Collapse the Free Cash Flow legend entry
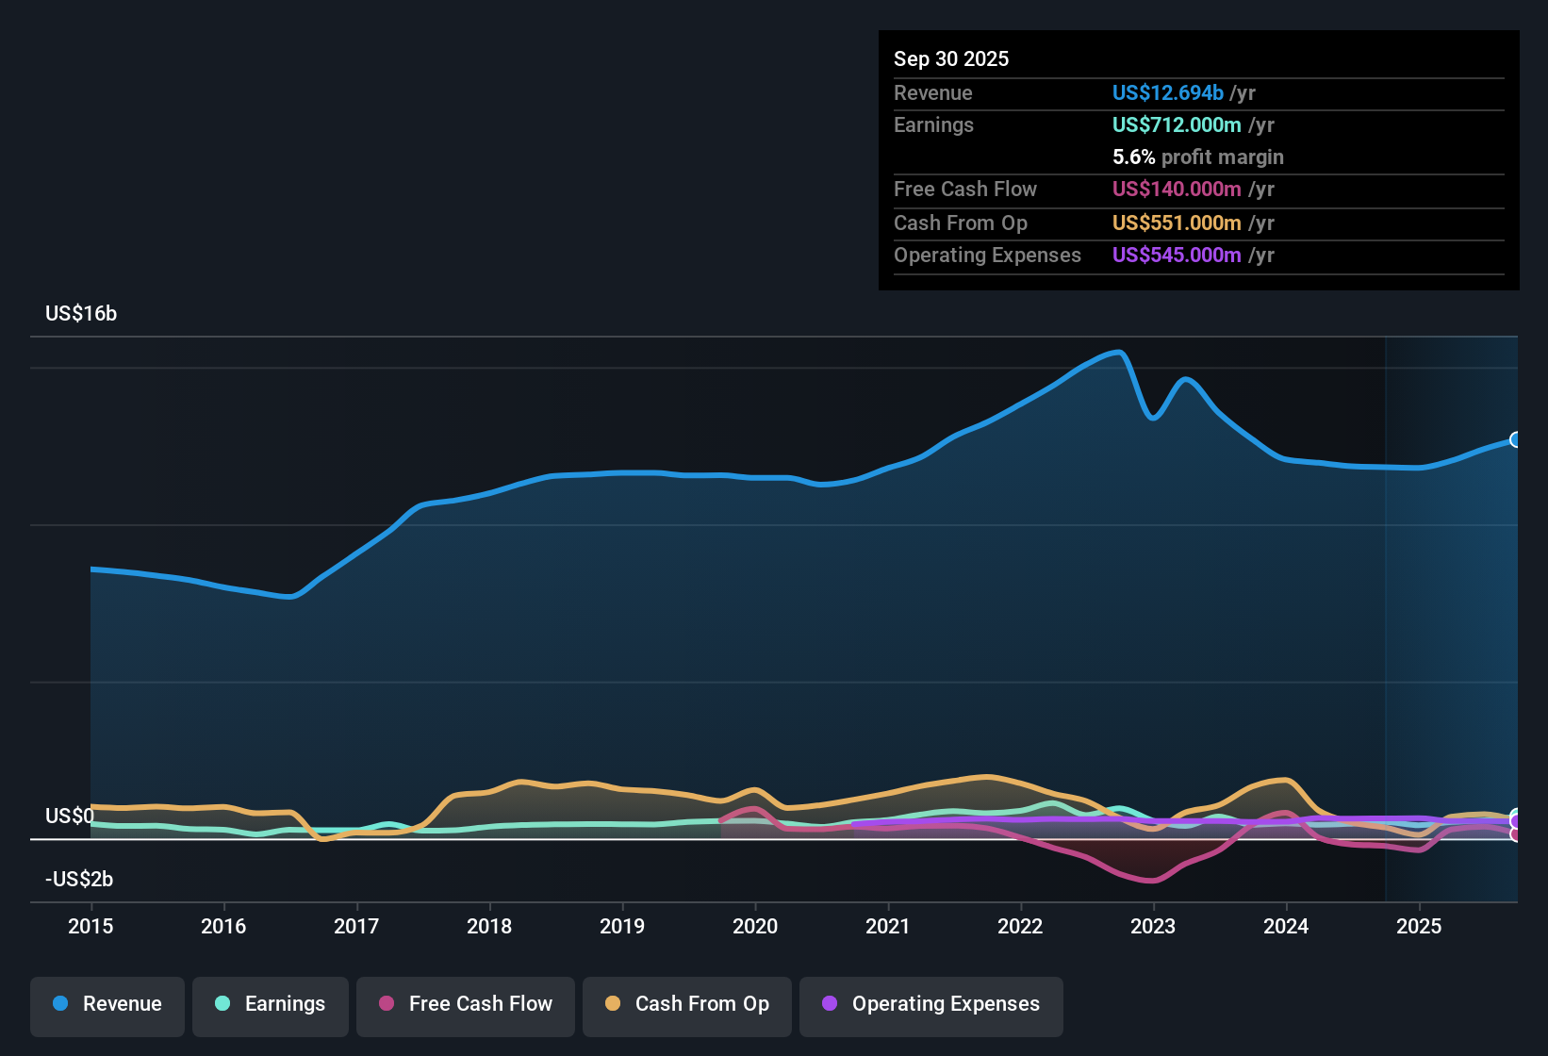This screenshot has height=1056, width=1548. pos(465,1006)
